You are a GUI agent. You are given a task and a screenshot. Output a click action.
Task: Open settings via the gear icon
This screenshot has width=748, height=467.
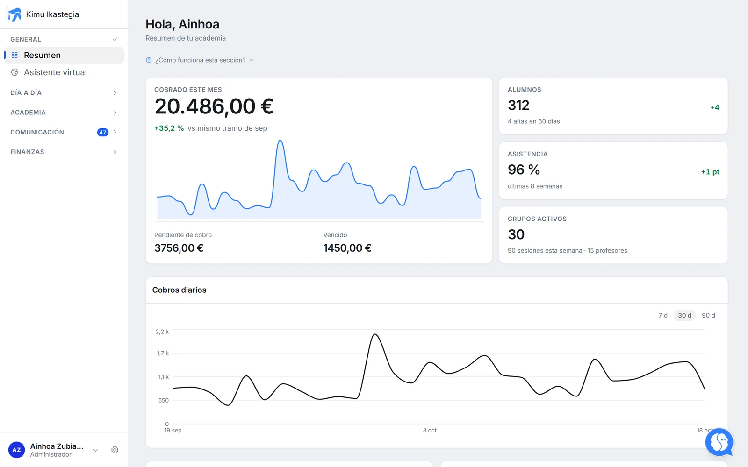115,450
